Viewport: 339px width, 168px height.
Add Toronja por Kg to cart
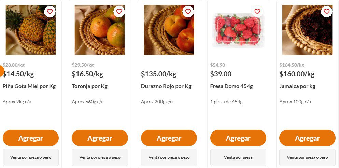coord(100,138)
